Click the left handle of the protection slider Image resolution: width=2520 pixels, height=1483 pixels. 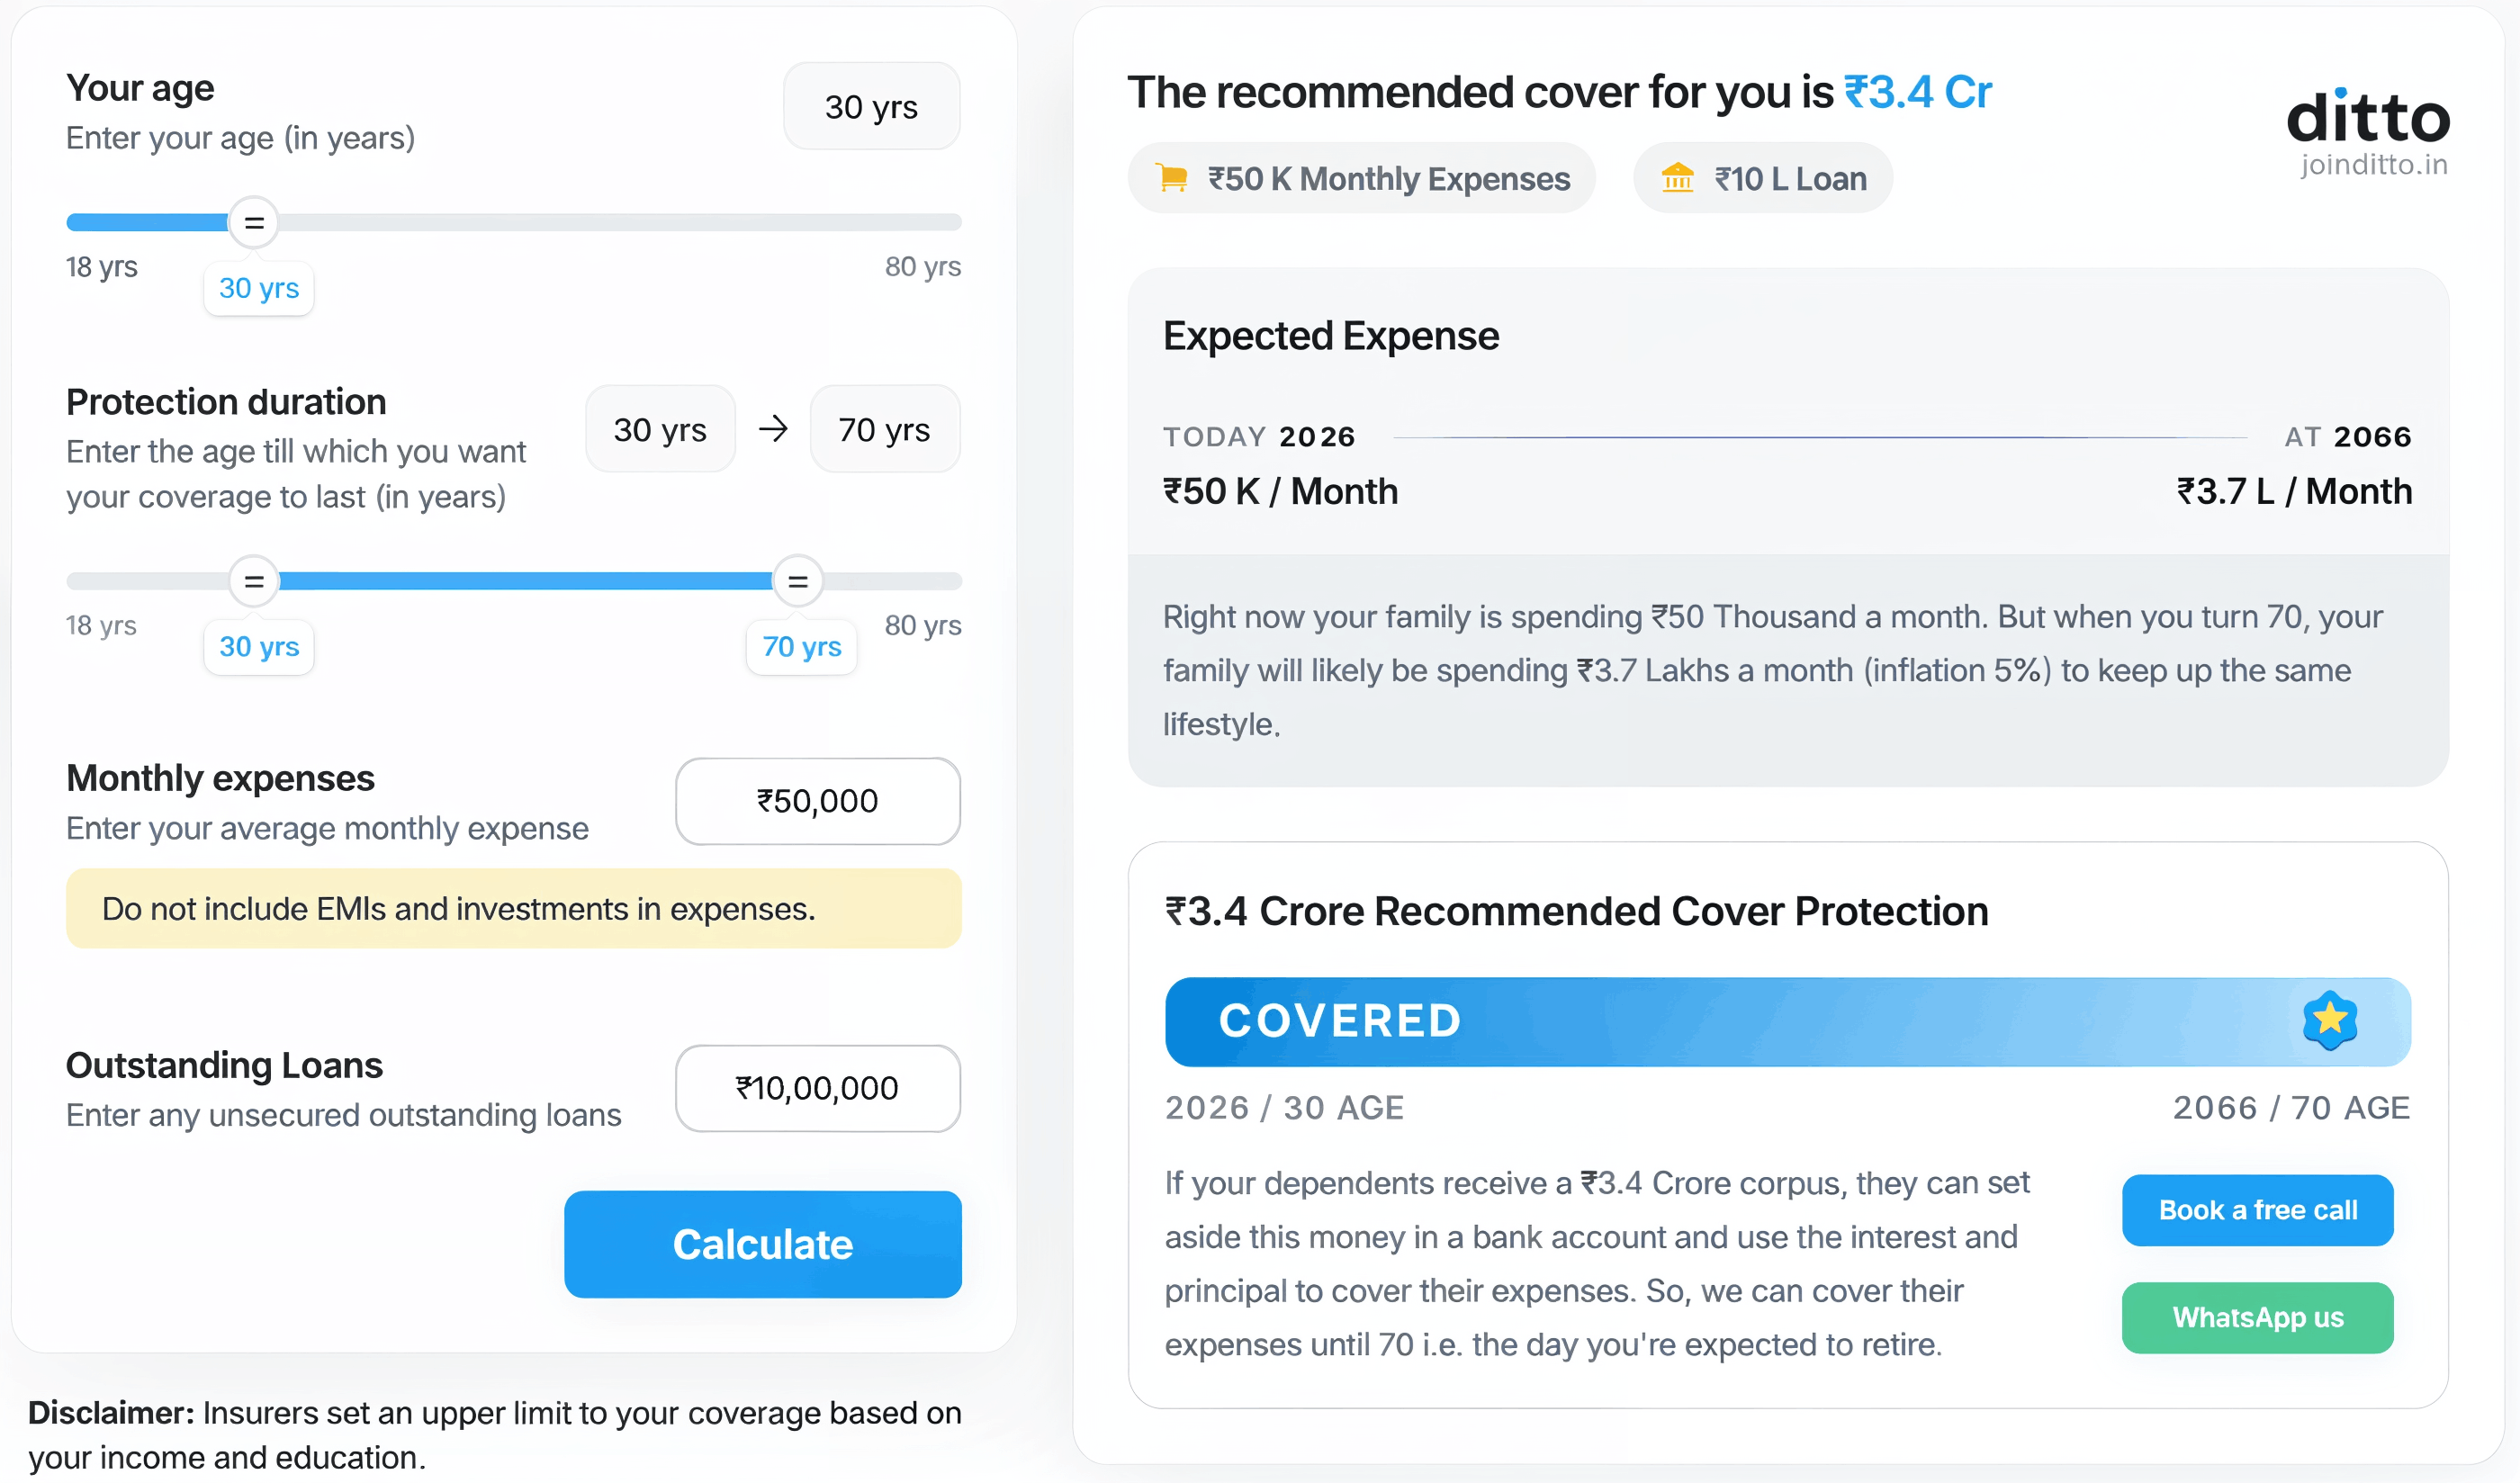pyautogui.click(x=254, y=580)
